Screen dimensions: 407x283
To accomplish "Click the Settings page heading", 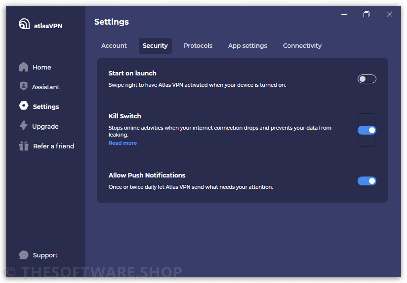I will pos(112,22).
